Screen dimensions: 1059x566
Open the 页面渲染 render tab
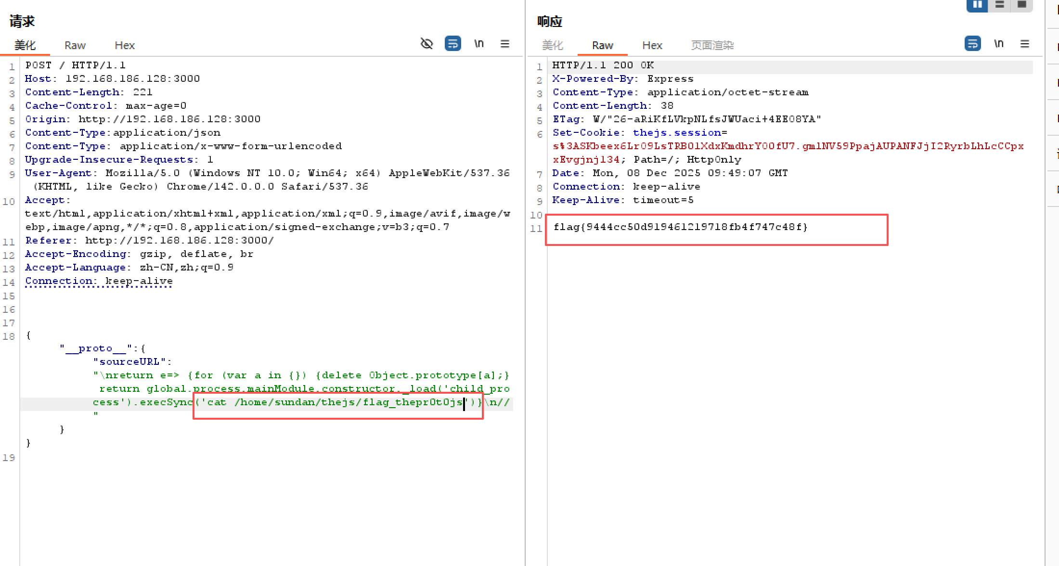[712, 45]
